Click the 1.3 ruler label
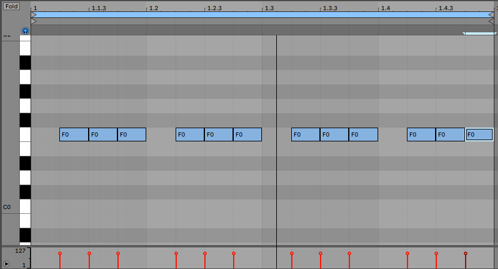The image size is (498, 269). pos(269,8)
